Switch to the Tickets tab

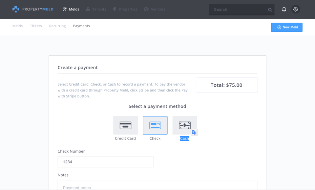(36, 26)
